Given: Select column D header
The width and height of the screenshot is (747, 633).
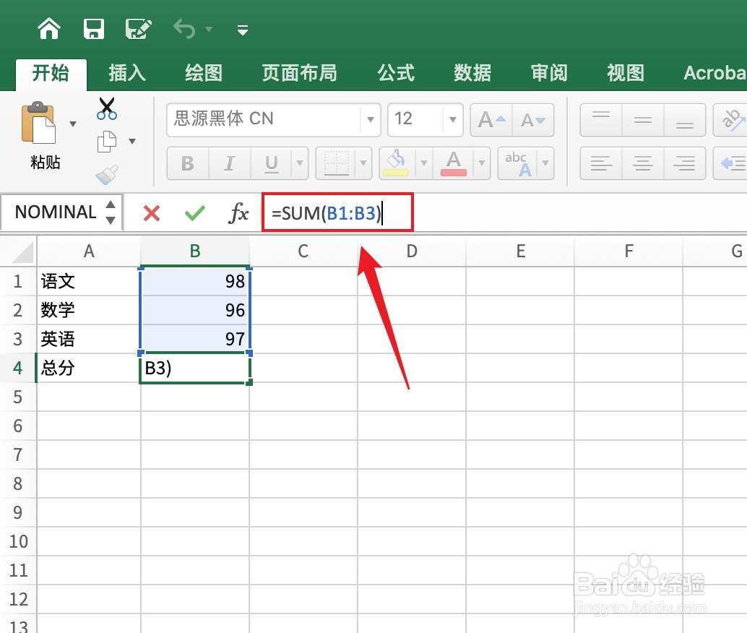Looking at the screenshot, I should point(412,251).
